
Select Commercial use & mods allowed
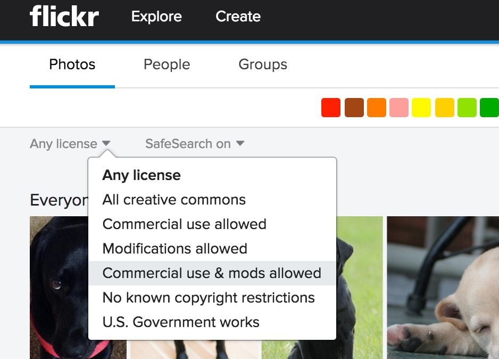[212, 273]
